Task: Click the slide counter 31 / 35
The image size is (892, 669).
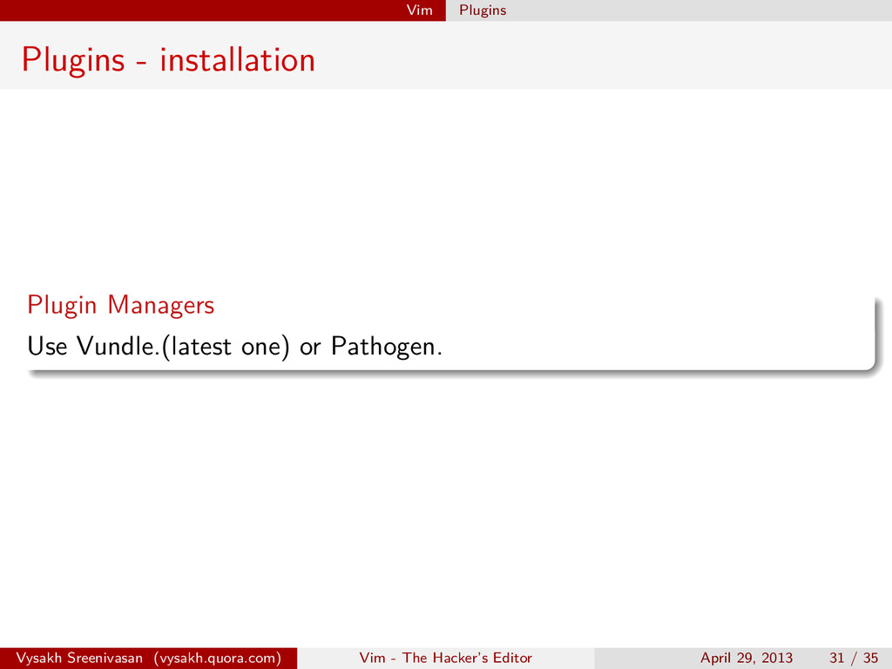Action: pos(854,659)
